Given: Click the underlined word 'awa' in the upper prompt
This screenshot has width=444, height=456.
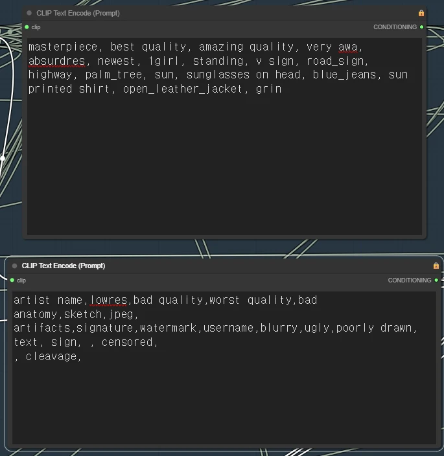Looking at the screenshot, I should point(347,47).
